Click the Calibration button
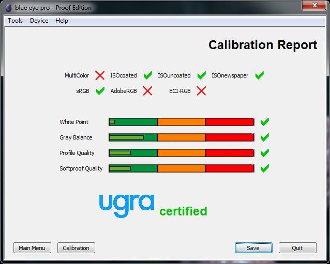 (76, 248)
